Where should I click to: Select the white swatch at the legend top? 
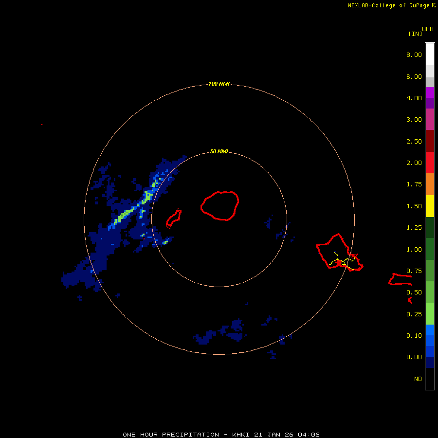tap(430, 54)
